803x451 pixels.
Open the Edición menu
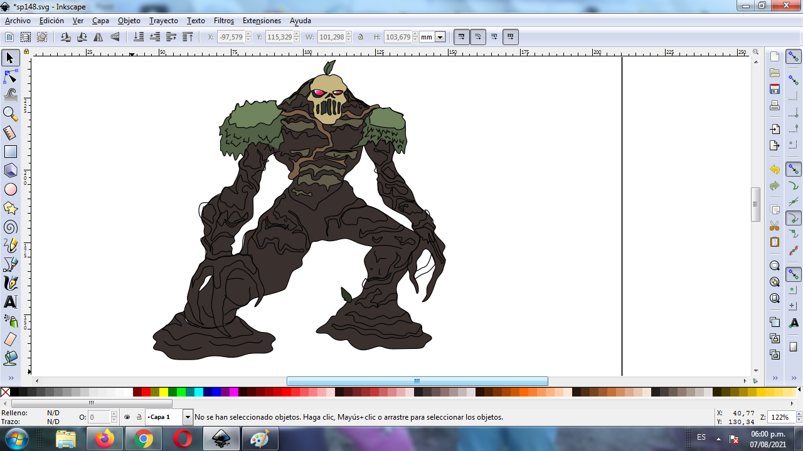51,21
